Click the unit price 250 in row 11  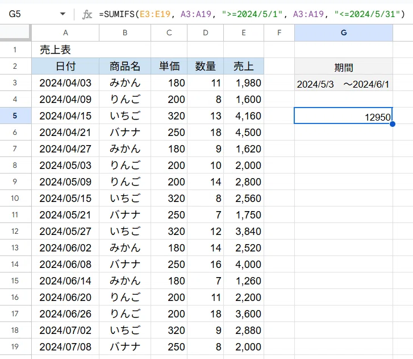click(169, 214)
